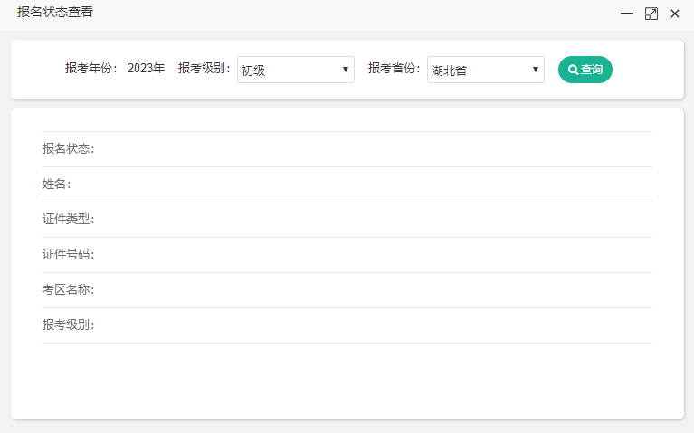Click the 报考省份 label
The image size is (694, 433).
(x=395, y=68)
